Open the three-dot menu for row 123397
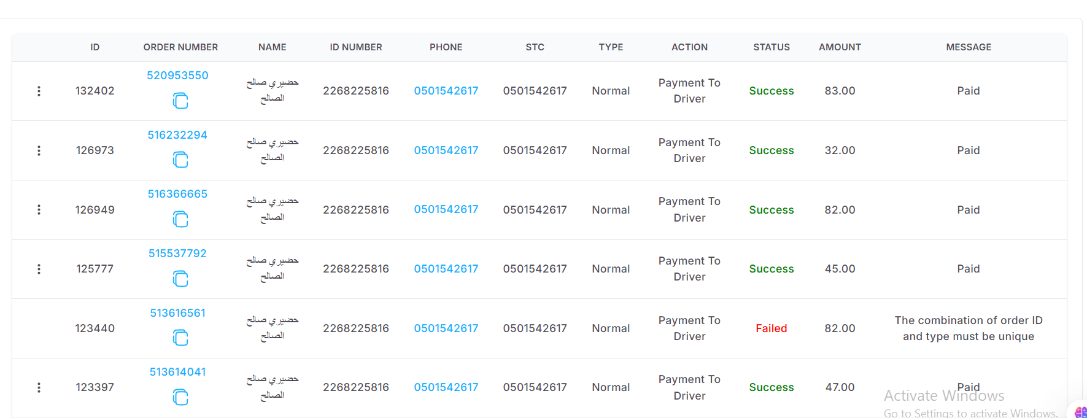The width and height of the screenshot is (1087, 418). [39, 387]
